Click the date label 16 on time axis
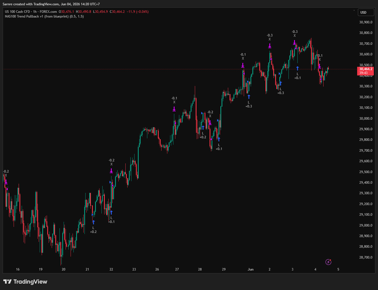Viewport: 378px width, 290px height. [x=18, y=269]
